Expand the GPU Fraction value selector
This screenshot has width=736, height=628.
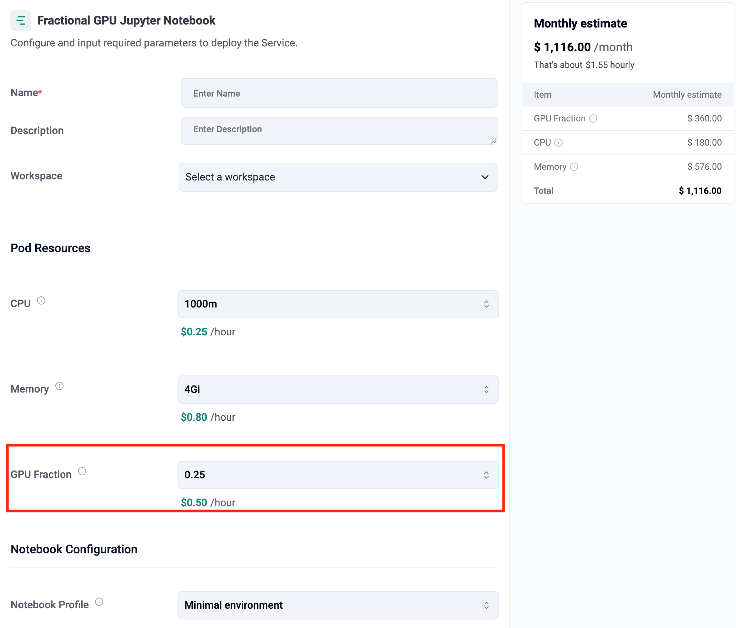click(338, 475)
